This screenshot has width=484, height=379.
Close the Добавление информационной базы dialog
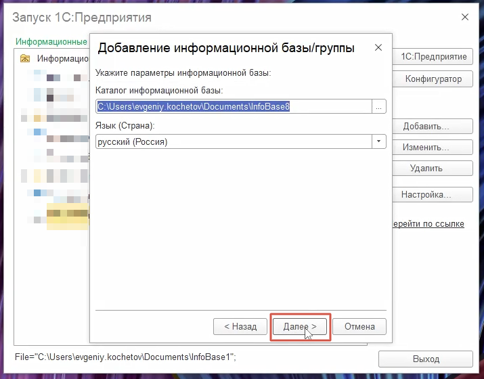click(378, 48)
